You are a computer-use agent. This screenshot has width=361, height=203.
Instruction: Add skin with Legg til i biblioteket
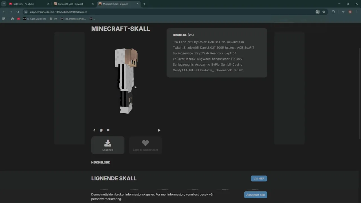coord(145,145)
